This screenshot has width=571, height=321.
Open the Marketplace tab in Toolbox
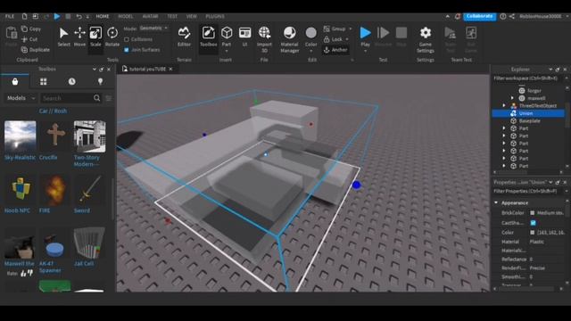click(x=15, y=81)
